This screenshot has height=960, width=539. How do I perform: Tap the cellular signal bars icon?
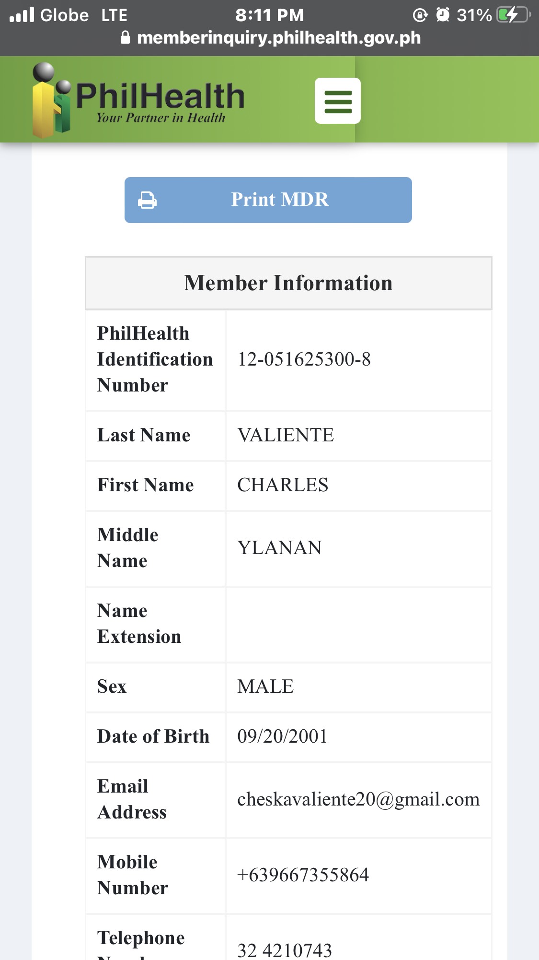22,15
